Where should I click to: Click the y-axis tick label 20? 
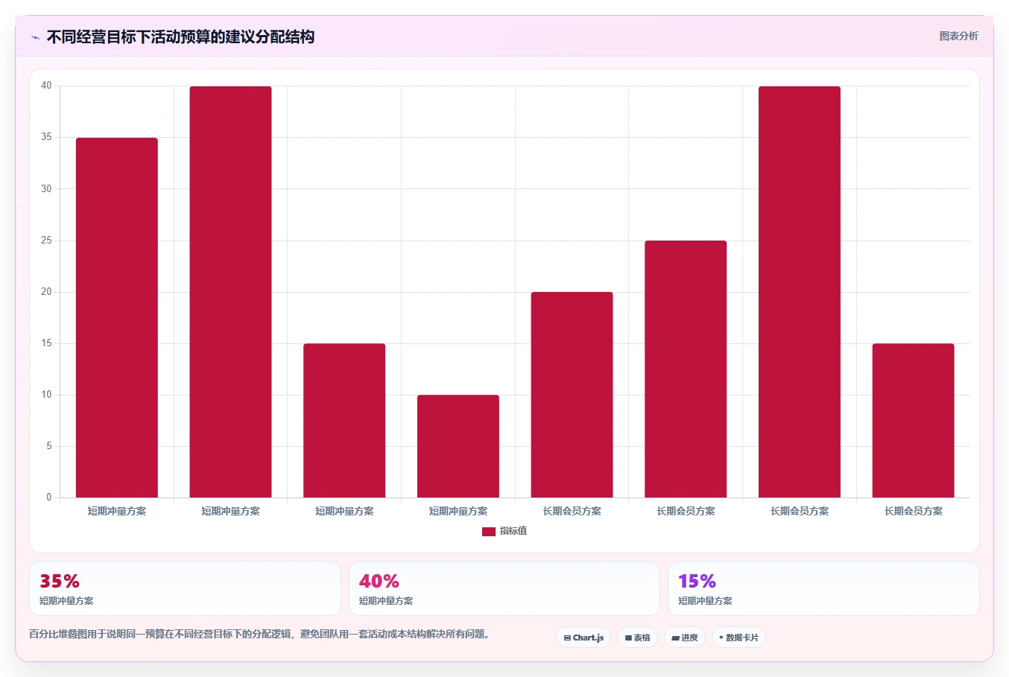coord(47,291)
